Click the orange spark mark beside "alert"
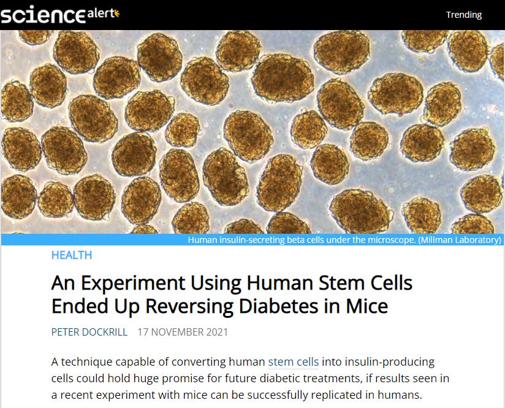The width and height of the screenshot is (505, 408). click(116, 12)
